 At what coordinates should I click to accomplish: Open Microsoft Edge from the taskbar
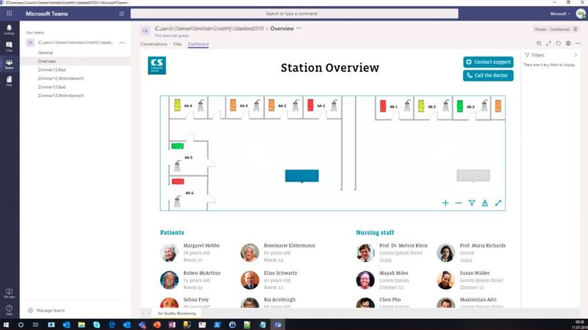point(112,325)
